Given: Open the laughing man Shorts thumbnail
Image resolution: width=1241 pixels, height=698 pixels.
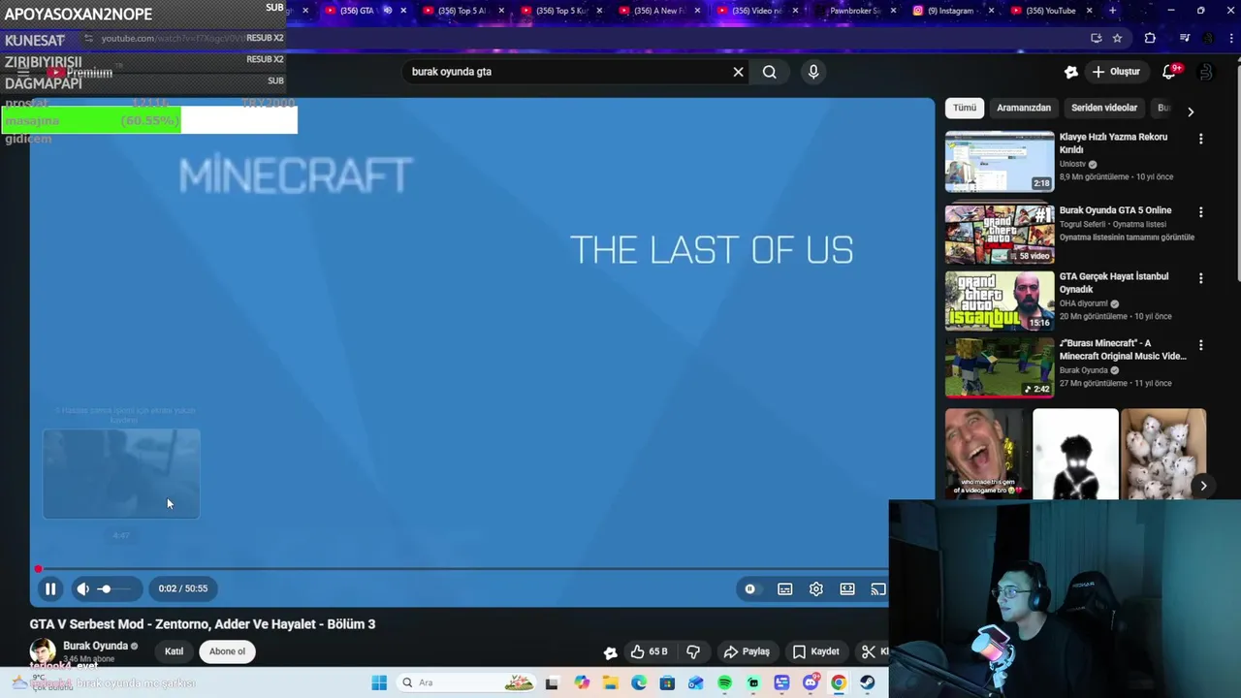Looking at the screenshot, I should pyautogui.click(x=986, y=454).
